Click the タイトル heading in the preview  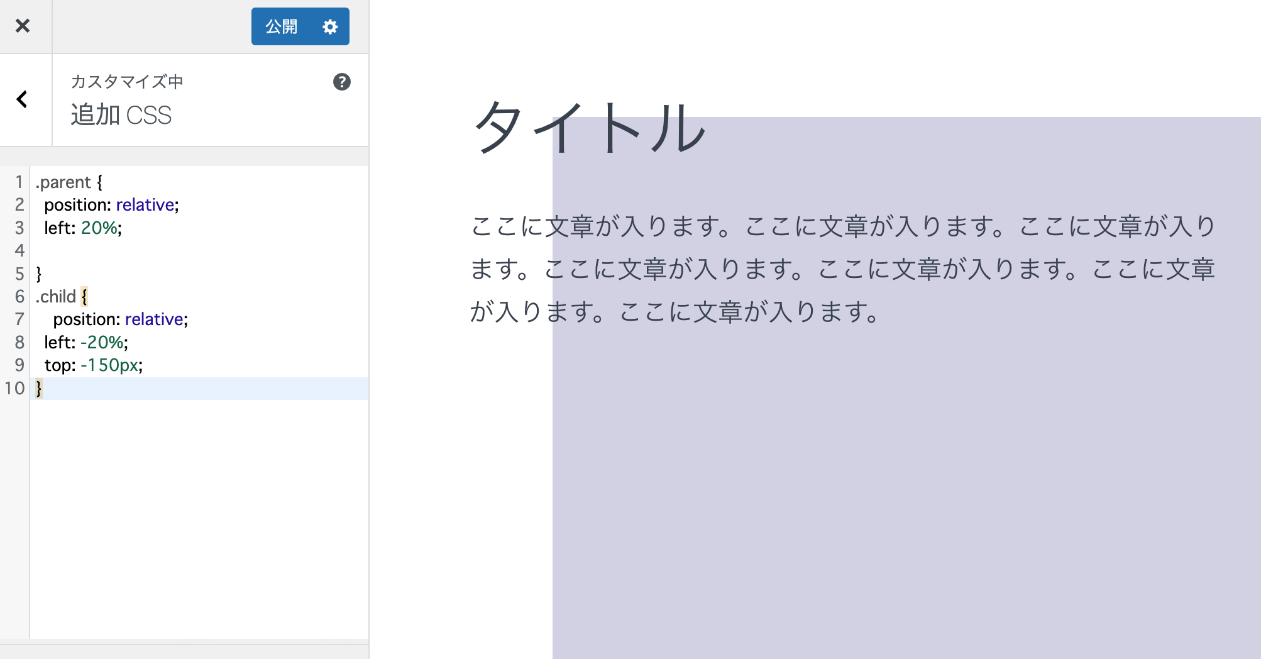coord(589,128)
